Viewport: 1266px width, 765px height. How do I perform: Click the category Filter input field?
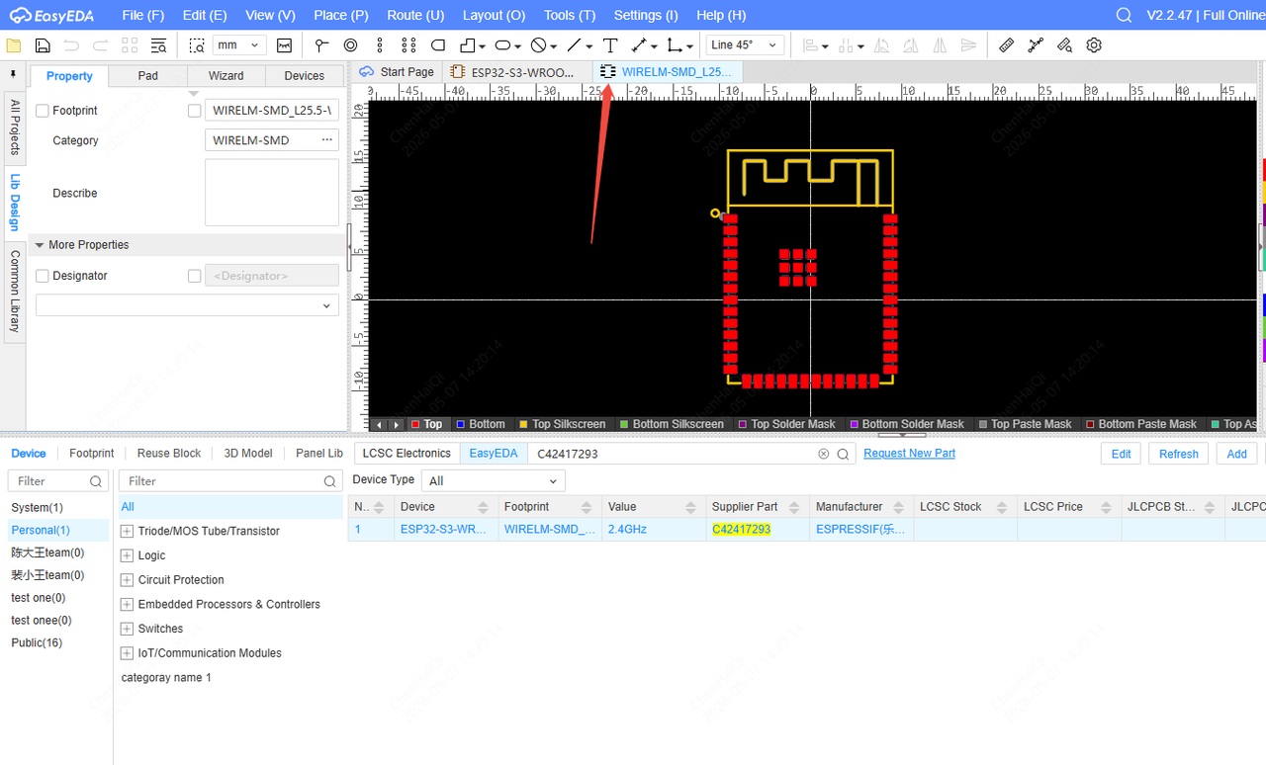[x=230, y=481]
